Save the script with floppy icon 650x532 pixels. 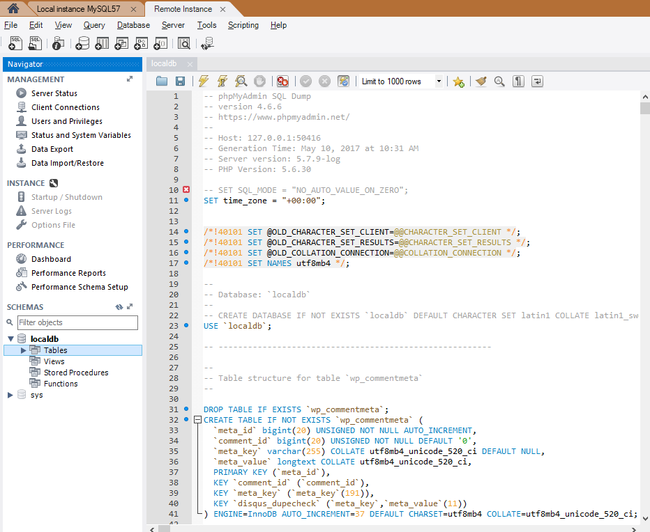tap(181, 81)
